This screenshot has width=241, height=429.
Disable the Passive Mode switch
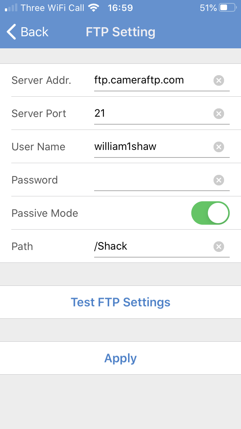coord(210,213)
